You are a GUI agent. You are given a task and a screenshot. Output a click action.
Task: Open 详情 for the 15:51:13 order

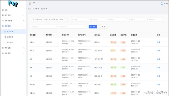click(159, 85)
